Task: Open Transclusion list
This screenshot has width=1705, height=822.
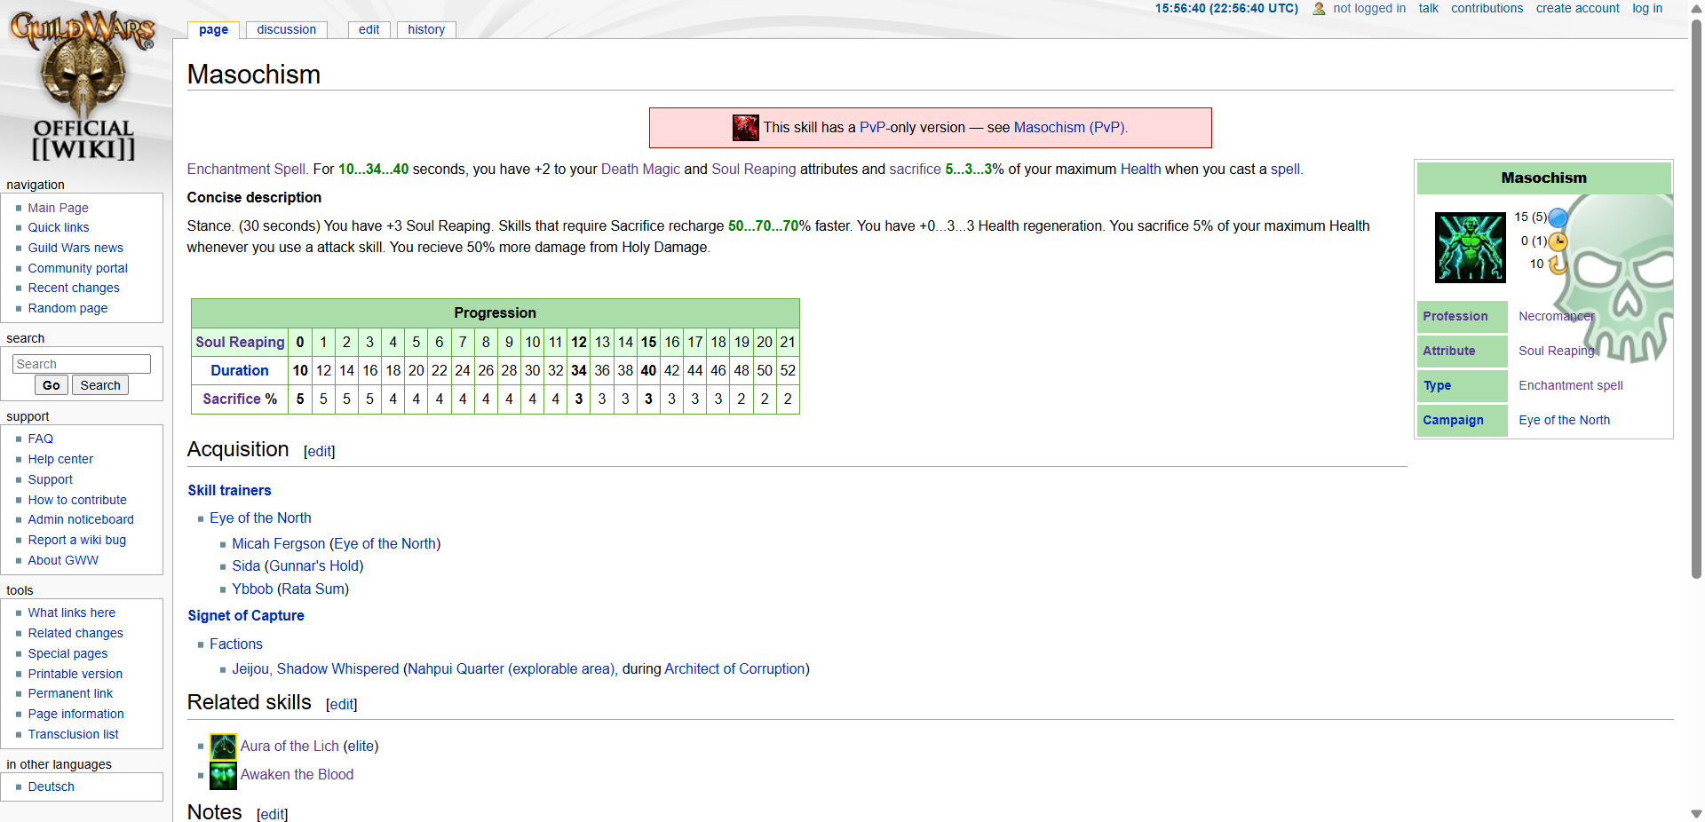Action: click(x=73, y=734)
